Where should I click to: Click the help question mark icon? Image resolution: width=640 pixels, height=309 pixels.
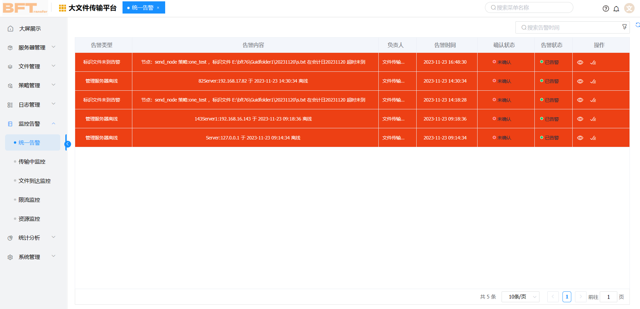point(606,8)
